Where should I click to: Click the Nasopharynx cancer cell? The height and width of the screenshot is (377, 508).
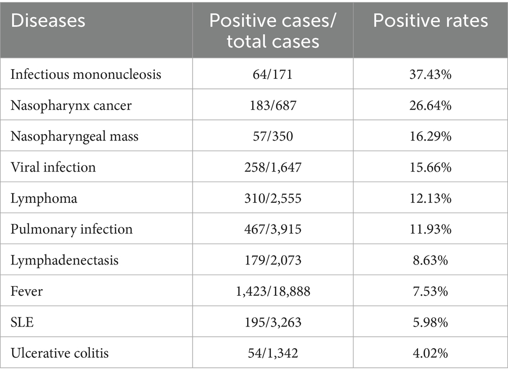[x=71, y=105]
